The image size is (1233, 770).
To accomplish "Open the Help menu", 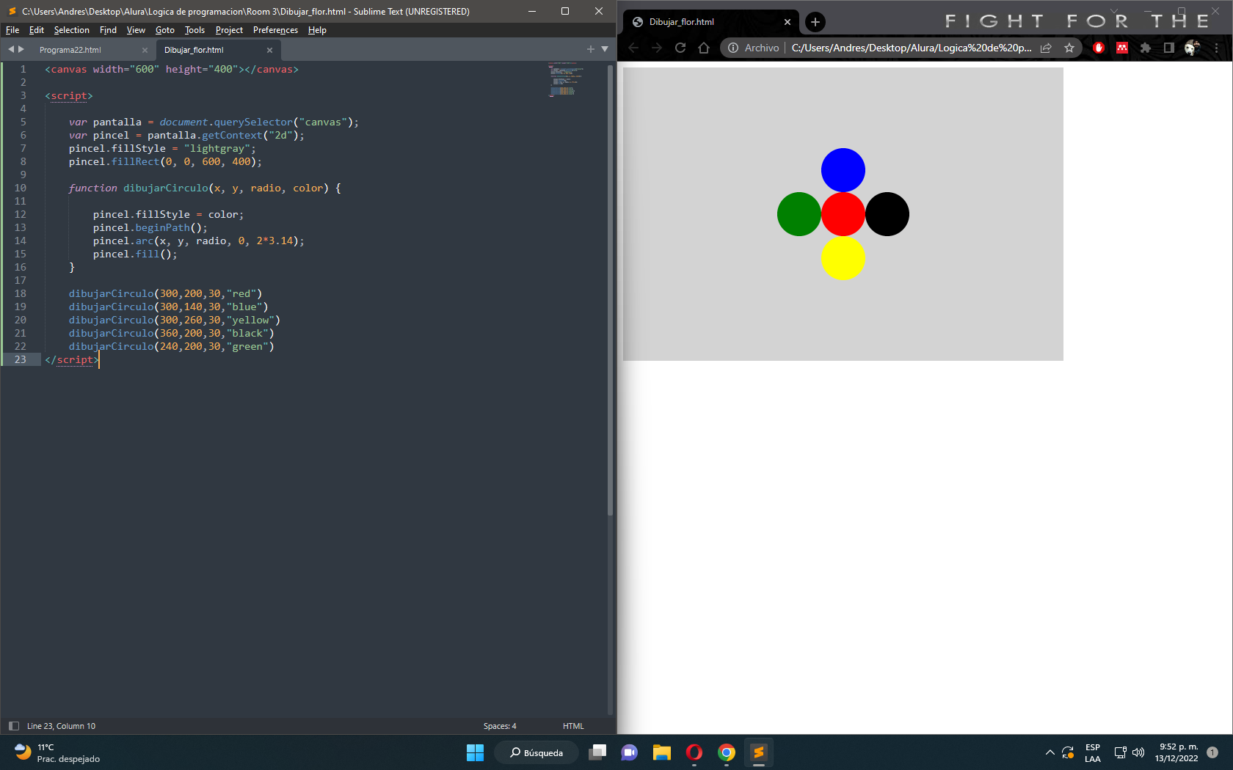I will click(x=317, y=30).
